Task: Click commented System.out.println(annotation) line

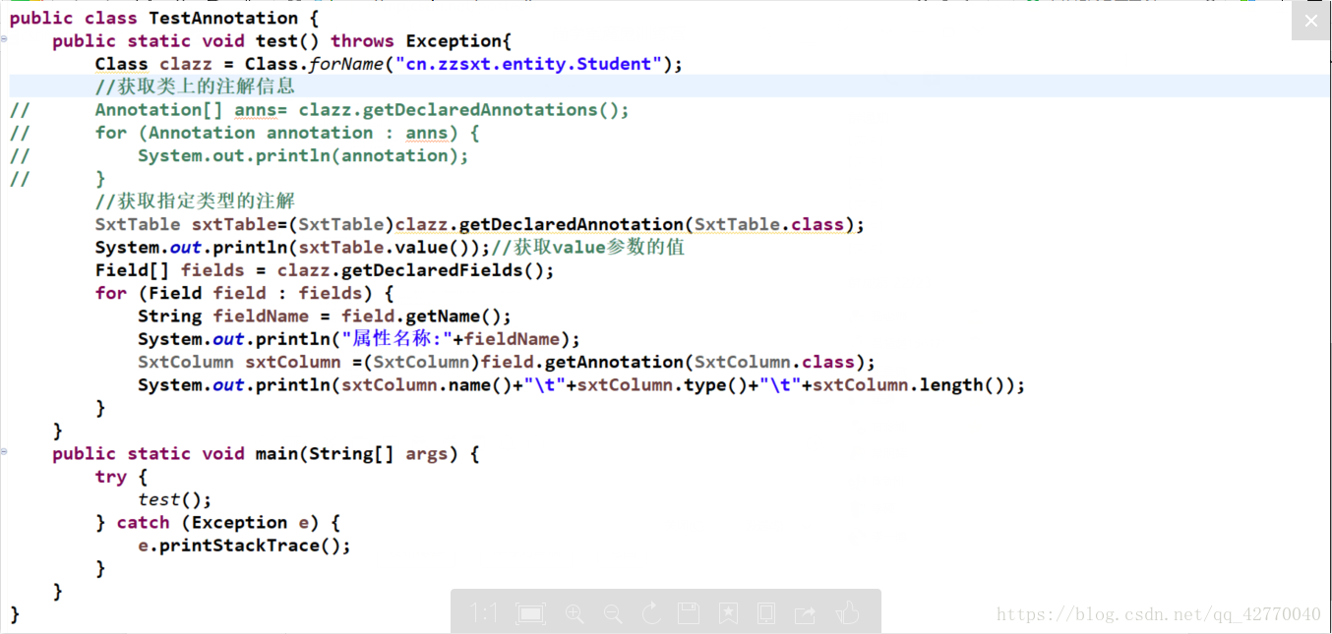Action: coord(303,155)
